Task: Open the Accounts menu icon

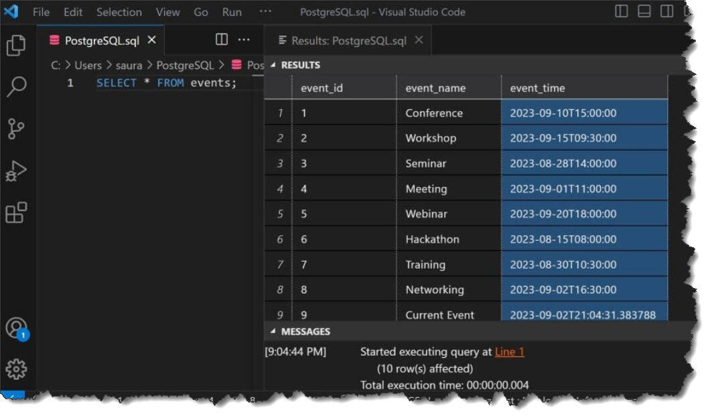Action: (x=16, y=328)
